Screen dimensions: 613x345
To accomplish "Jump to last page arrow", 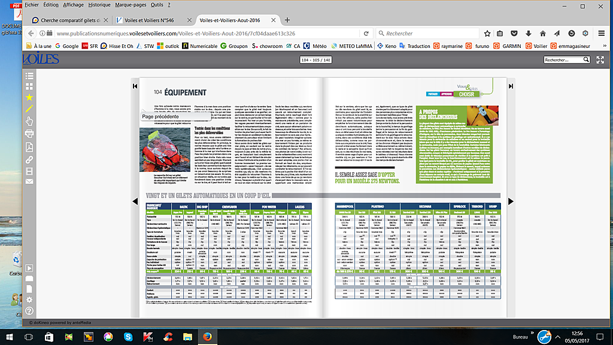I will coord(511,86).
